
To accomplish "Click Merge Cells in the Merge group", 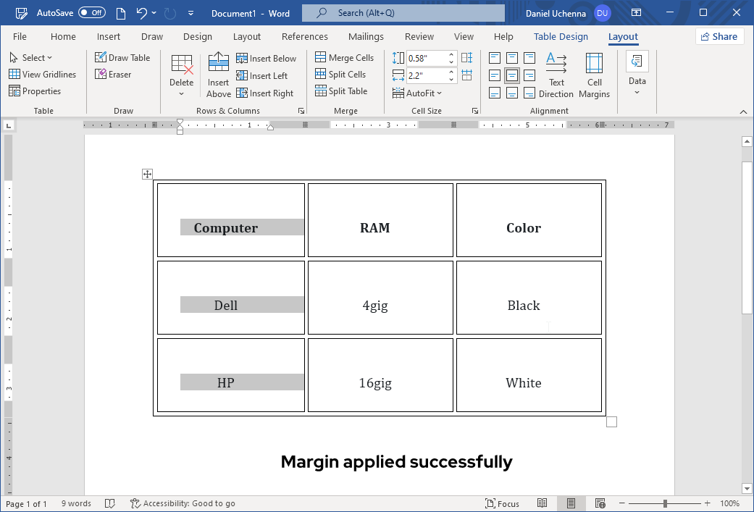I will pyautogui.click(x=345, y=57).
